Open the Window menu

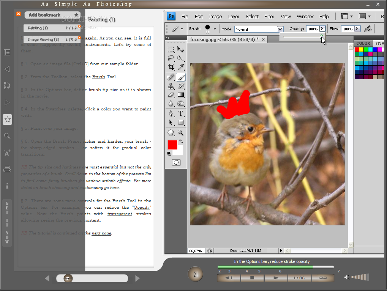(x=305, y=17)
